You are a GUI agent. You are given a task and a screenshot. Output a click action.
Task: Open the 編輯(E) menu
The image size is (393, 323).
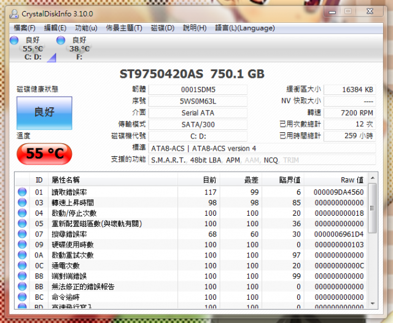pos(55,28)
